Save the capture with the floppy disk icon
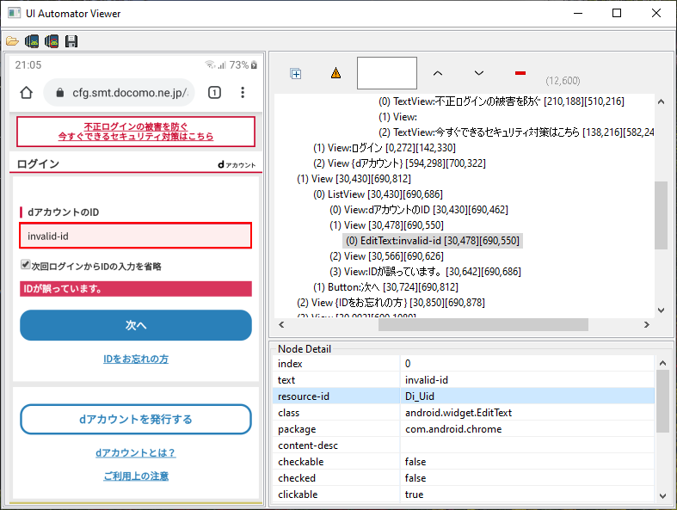 click(x=71, y=41)
